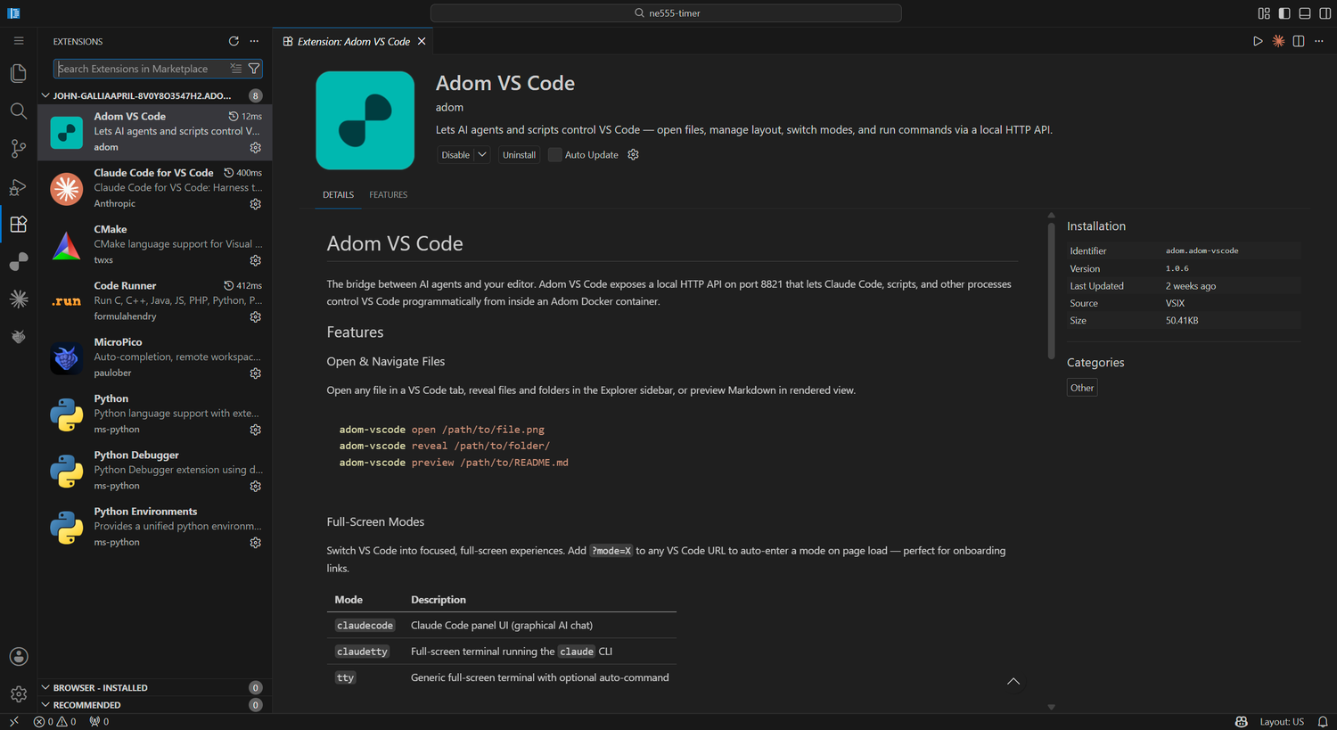Enable the Auto Update checkbox

(x=554, y=155)
